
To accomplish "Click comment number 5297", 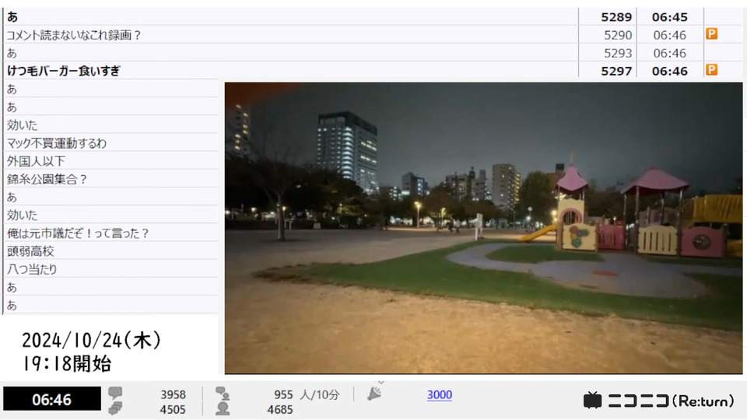I will [x=616, y=72].
